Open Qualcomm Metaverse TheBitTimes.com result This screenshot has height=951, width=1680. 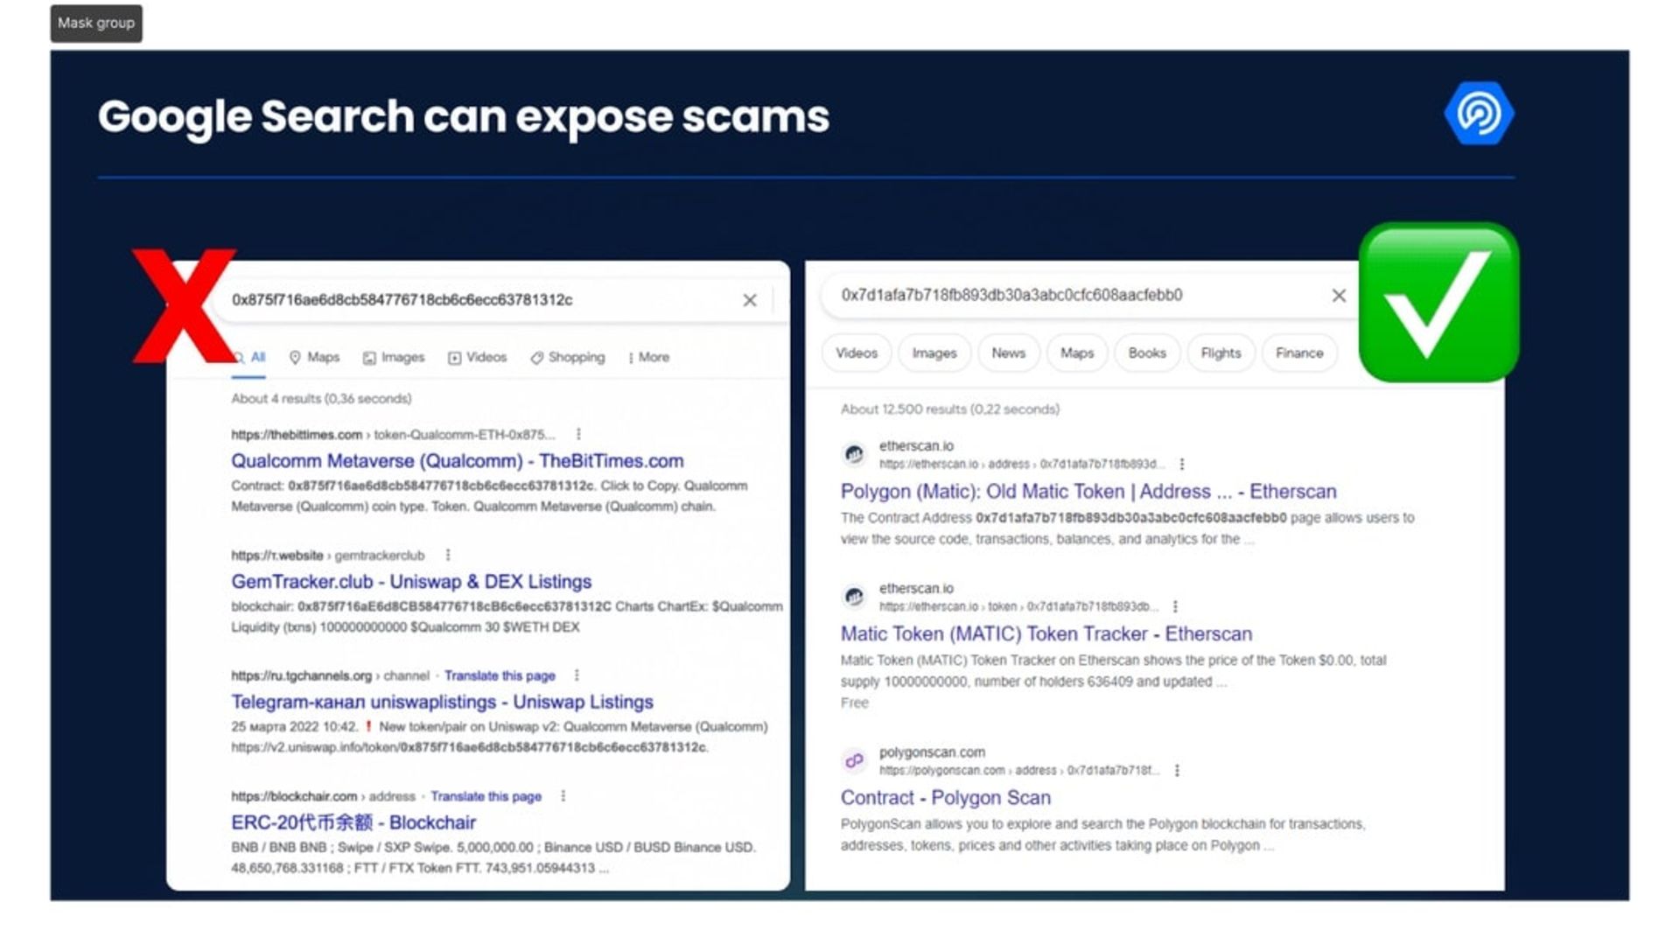click(x=458, y=461)
